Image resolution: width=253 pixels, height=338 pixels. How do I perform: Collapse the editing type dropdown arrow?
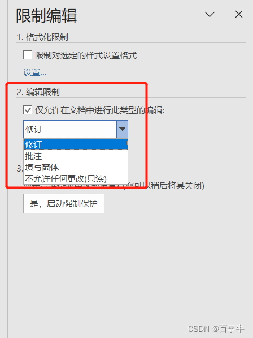point(122,129)
